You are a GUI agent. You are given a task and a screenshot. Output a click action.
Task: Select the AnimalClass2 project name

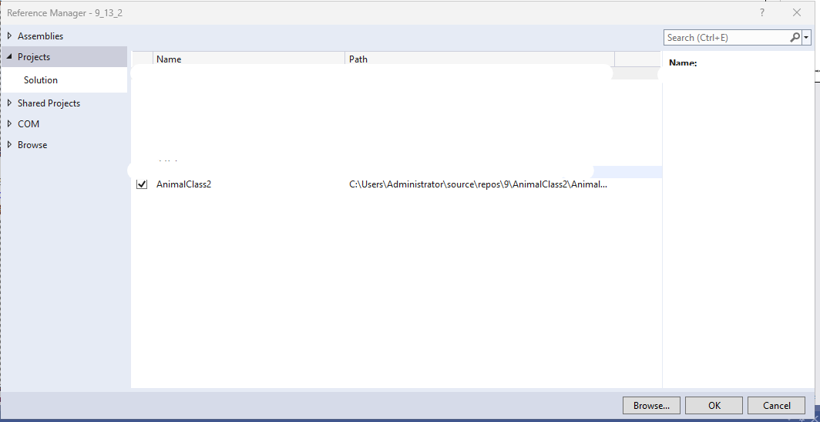tap(183, 184)
